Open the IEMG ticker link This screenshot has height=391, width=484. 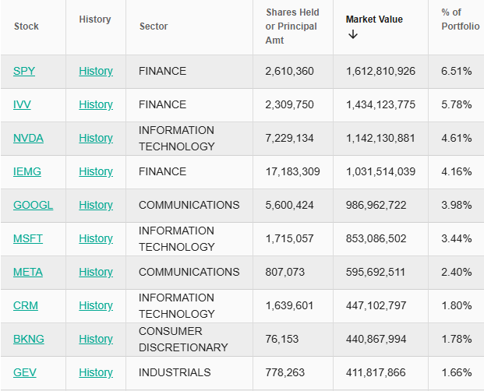pos(26,171)
